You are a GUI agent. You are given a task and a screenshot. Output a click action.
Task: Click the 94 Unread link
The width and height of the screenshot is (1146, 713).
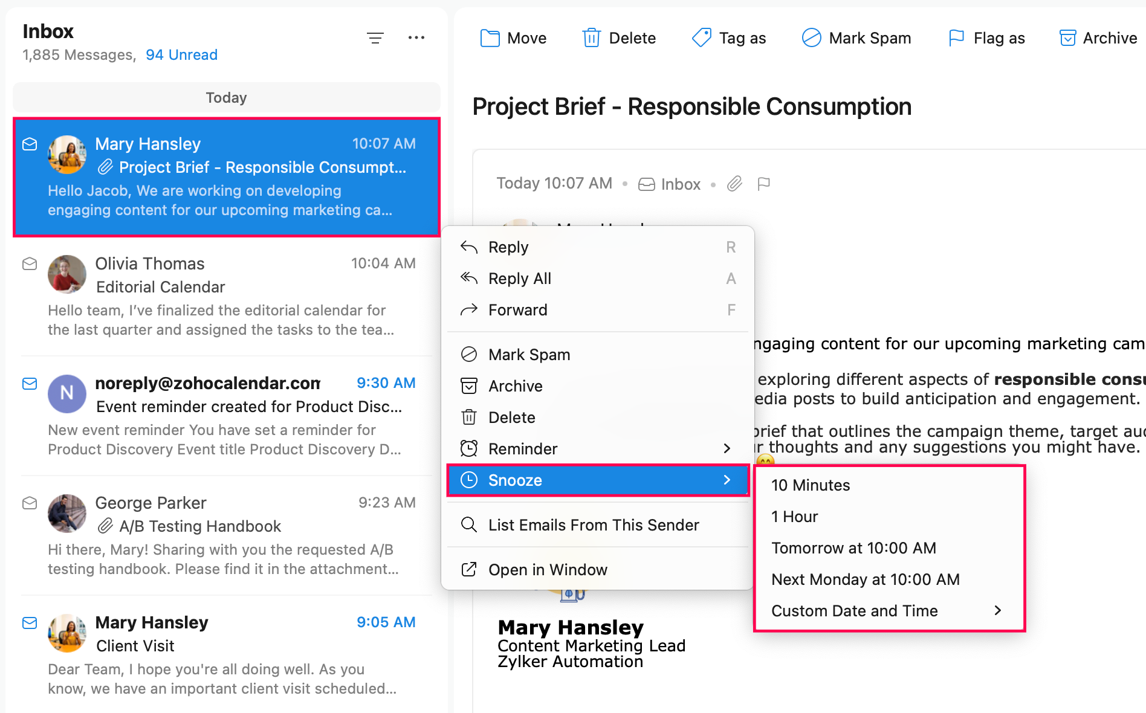[181, 55]
